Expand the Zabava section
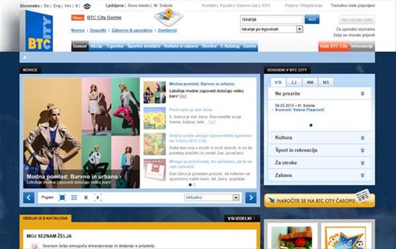The width and height of the screenshot is (396, 249). [320, 175]
